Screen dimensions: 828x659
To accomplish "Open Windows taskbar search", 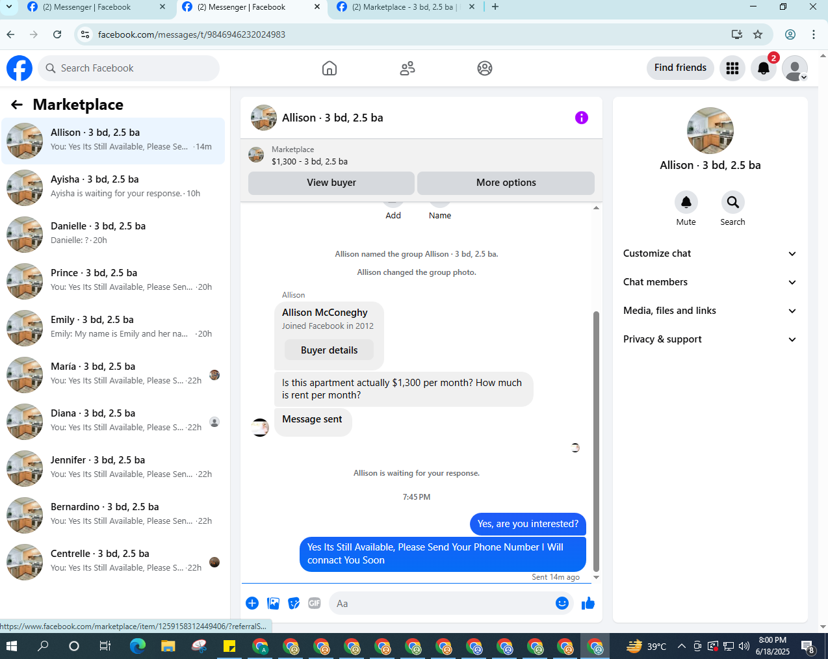I will point(43,646).
